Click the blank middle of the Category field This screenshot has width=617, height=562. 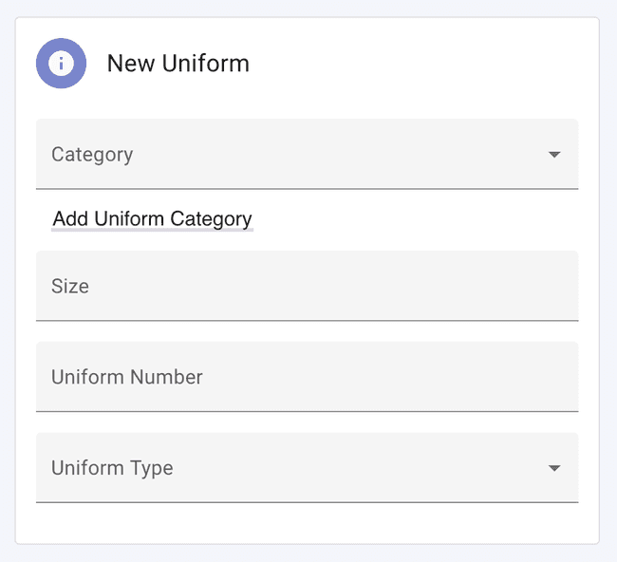(332, 155)
